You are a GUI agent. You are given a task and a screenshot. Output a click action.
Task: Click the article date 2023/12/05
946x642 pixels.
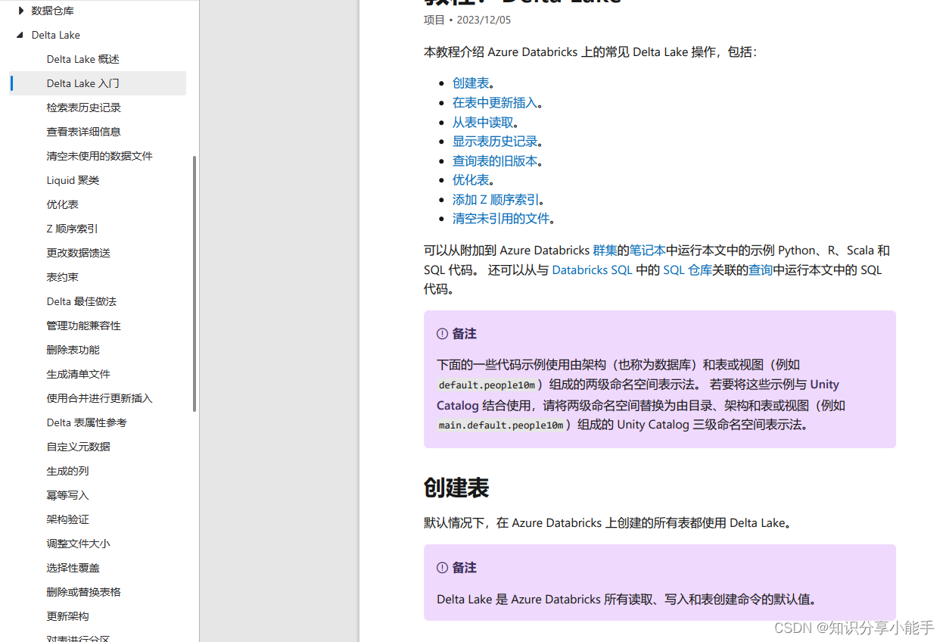(x=484, y=20)
